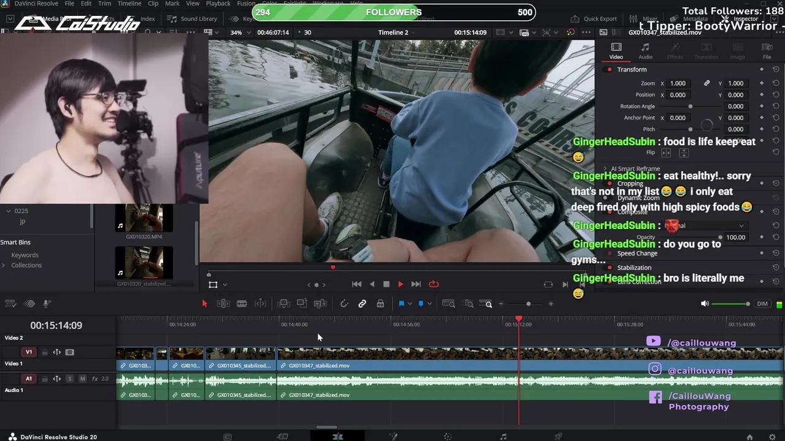Viewport: 785px width, 441px height.
Task: Toggle Auto Track Selector on Video 1
Action: [57, 352]
